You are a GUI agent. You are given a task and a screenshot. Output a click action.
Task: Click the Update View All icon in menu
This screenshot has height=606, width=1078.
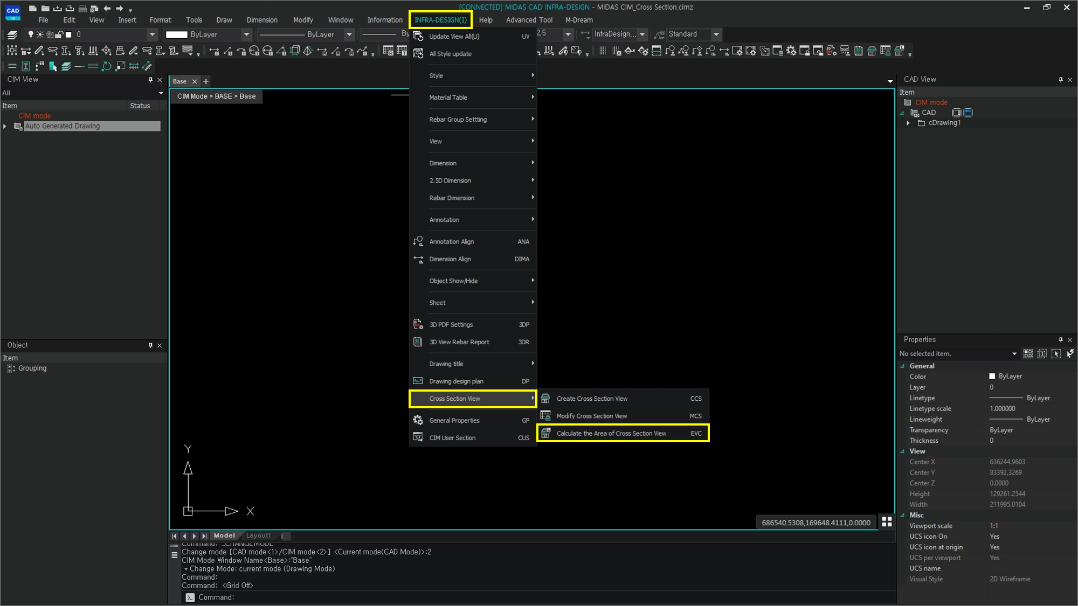[x=418, y=36]
